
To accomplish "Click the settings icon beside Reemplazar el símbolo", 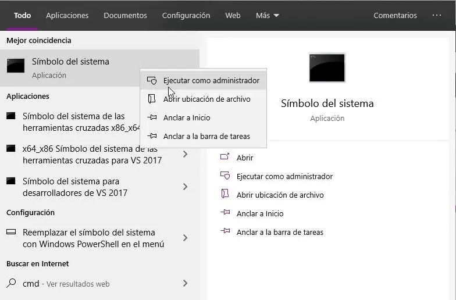I will 11,231.
